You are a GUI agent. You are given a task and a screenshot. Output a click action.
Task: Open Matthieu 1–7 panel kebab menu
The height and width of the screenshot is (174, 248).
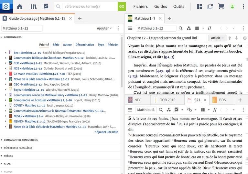243,28
